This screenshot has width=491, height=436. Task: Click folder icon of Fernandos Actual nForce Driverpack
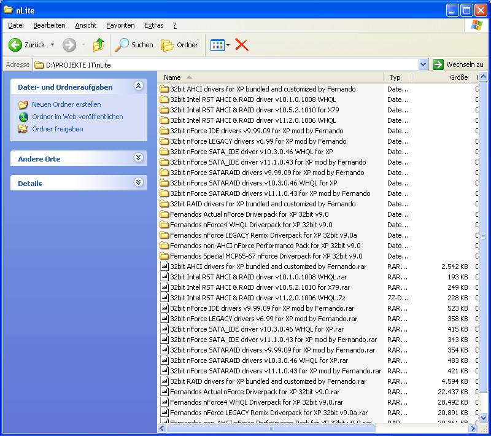click(x=164, y=214)
